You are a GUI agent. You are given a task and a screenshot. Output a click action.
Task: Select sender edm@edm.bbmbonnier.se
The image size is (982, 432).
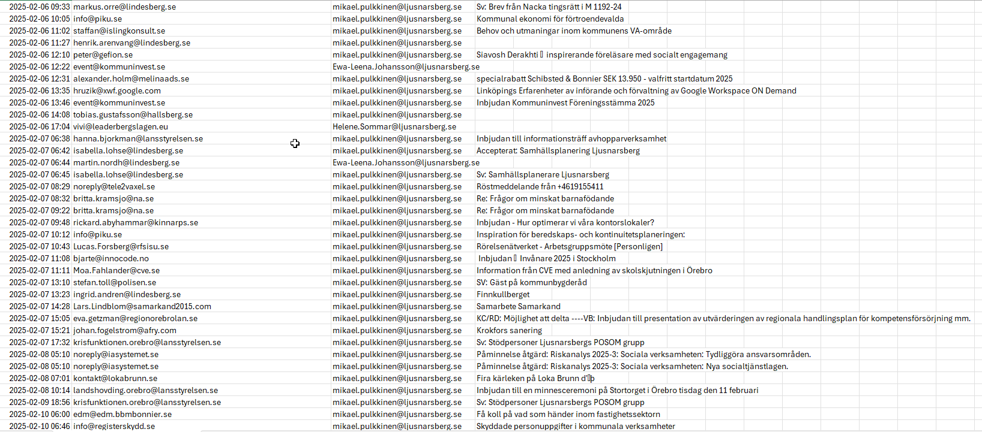122,414
